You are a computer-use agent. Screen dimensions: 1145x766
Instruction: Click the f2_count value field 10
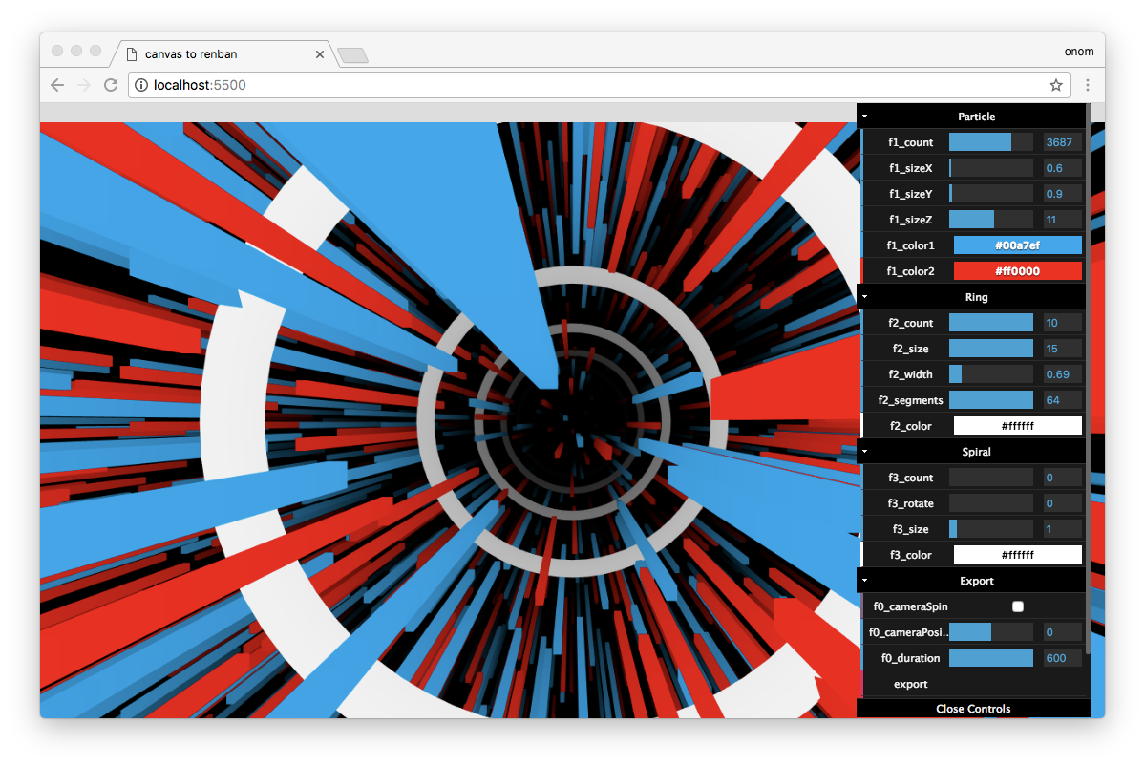point(1063,323)
